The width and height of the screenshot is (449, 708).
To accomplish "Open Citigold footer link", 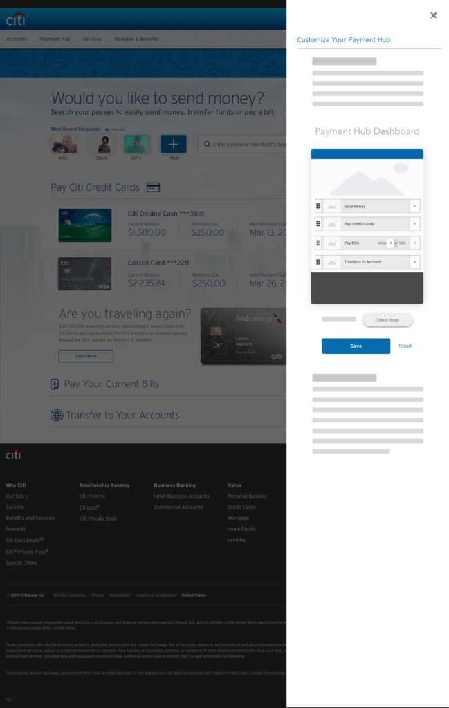I will (x=89, y=507).
